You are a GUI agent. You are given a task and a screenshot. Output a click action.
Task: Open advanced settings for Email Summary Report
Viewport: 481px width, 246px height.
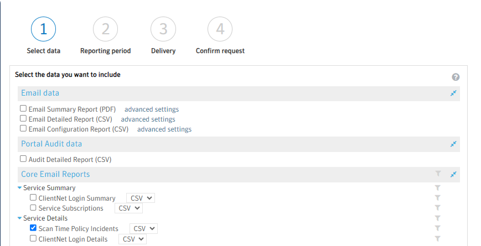point(151,109)
